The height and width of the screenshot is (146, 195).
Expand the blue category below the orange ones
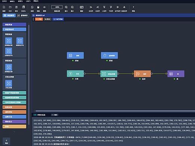(x=14, y=117)
